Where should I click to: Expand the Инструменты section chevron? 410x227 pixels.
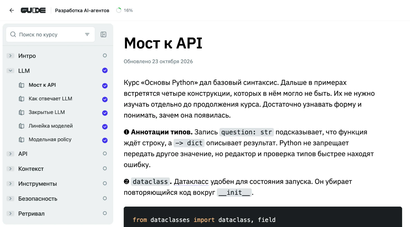click(x=10, y=184)
